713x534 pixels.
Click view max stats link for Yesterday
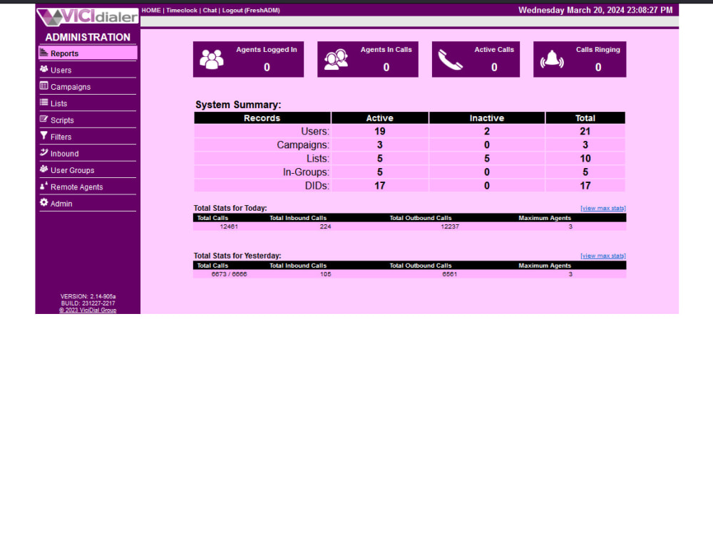(x=603, y=256)
